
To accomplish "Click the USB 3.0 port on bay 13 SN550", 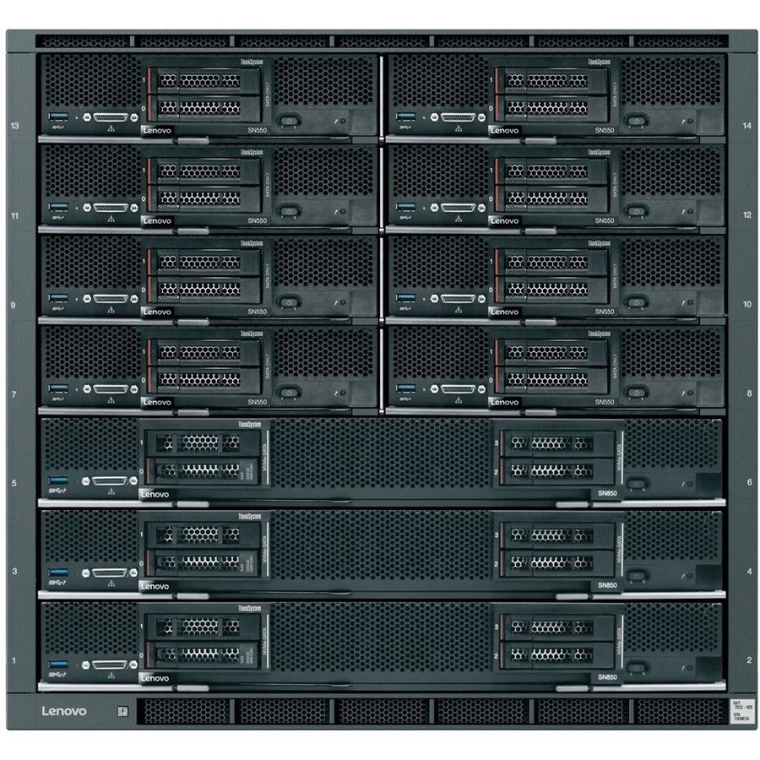I will pos(57,115).
